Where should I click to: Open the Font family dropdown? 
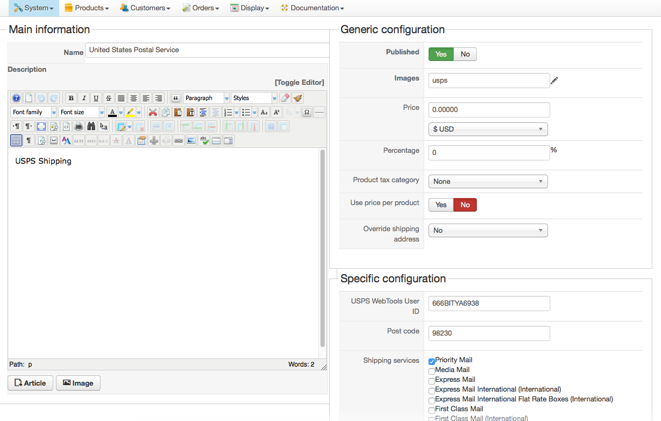point(34,113)
